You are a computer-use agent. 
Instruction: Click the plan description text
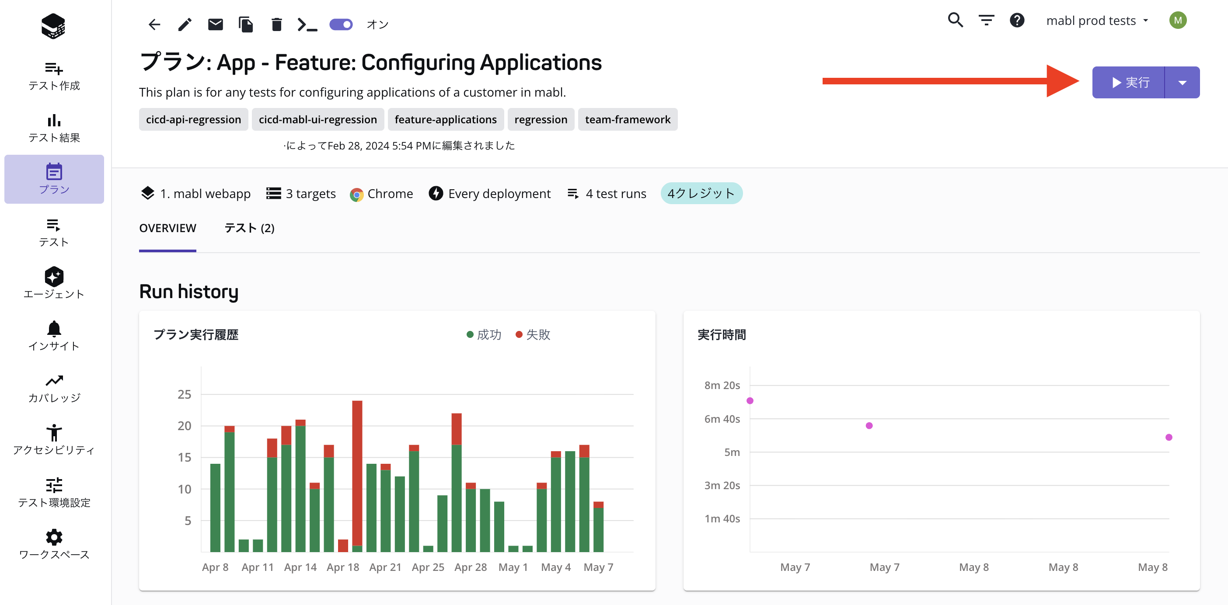tap(352, 92)
